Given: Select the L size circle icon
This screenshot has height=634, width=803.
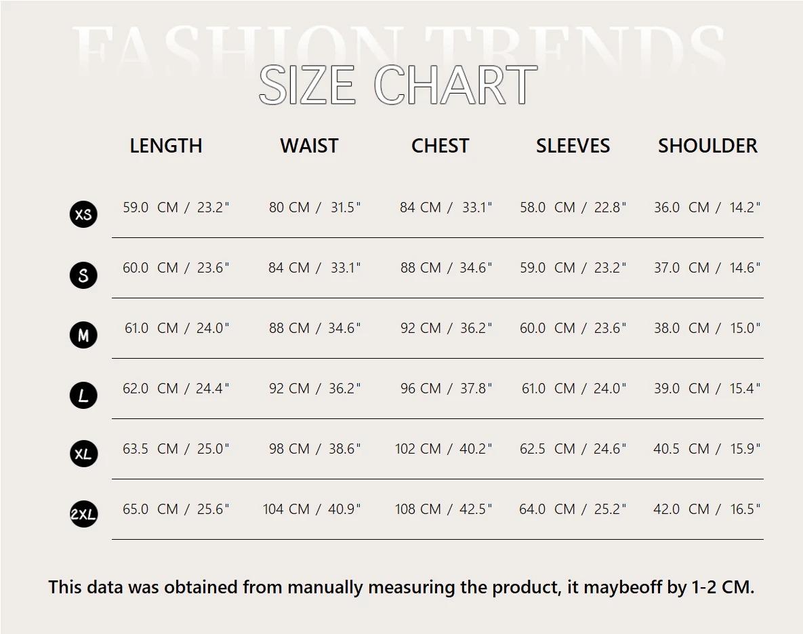Looking at the screenshot, I should 83,395.
